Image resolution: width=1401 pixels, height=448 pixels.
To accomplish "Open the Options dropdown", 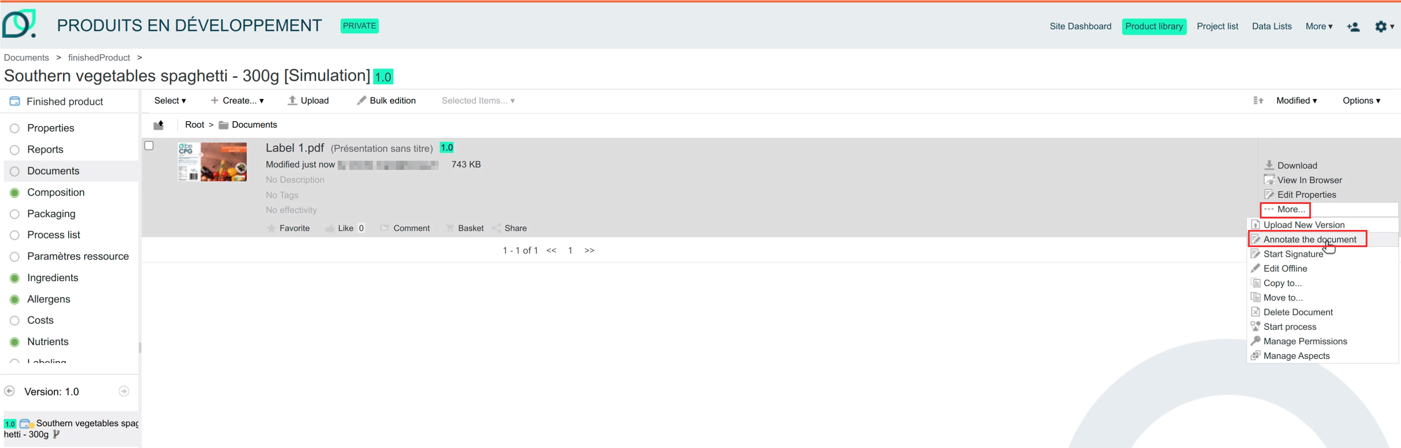I will pyautogui.click(x=1361, y=101).
